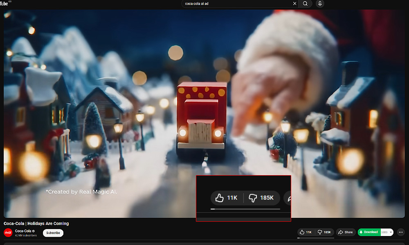Click the 'Holidays Are Coming' video title
409x245 pixels.
pos(36,223)
